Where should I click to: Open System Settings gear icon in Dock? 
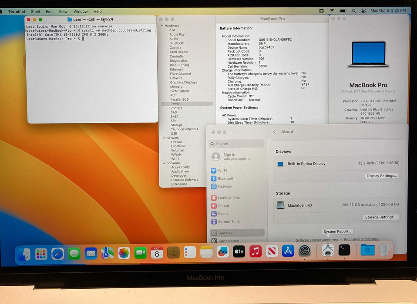click(x=305, y=250)
